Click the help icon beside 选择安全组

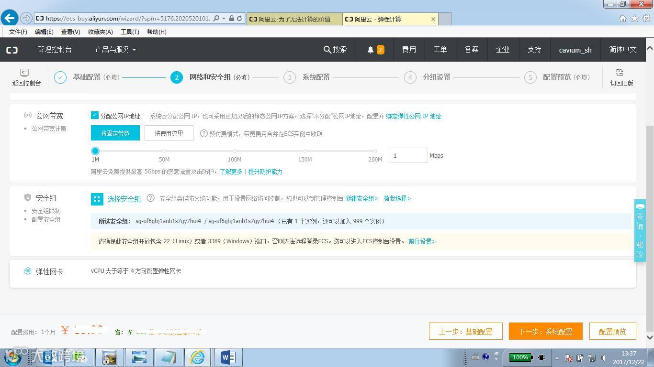(150, 198)
